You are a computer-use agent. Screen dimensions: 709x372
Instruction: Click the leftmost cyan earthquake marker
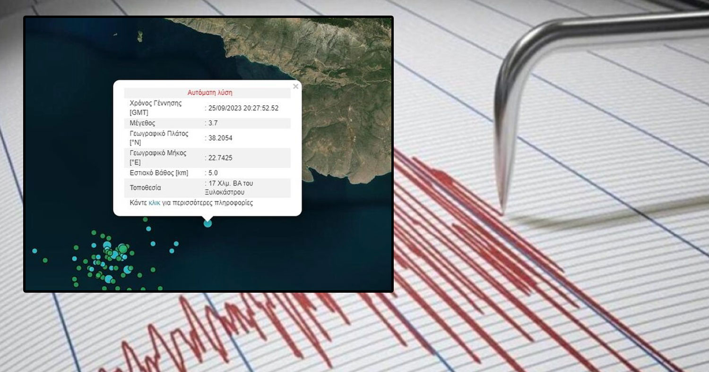click(35, 251)
